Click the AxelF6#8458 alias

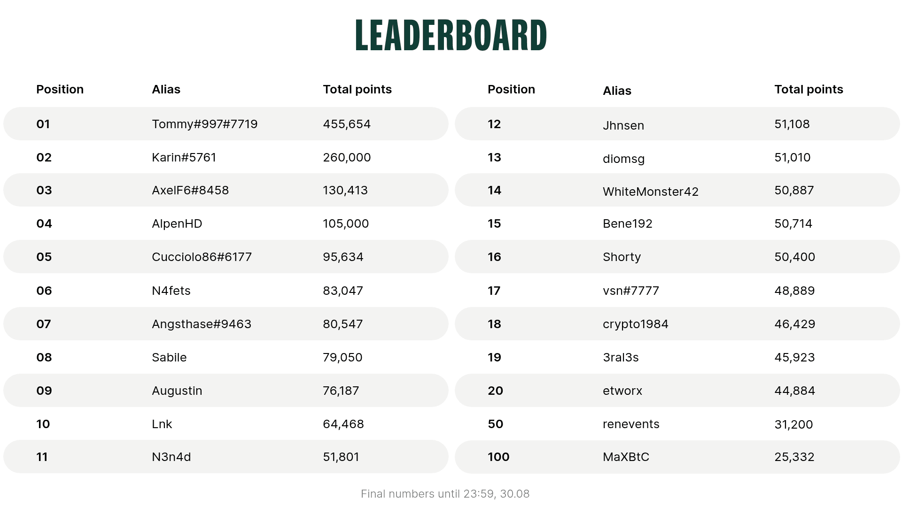pyautogui.click(x=190, y=190)
